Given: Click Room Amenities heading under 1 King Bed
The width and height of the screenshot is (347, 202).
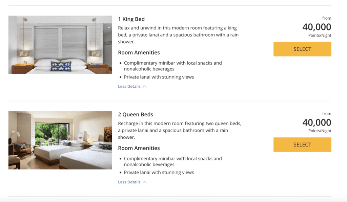Looking at the screenshot, I should [x=139, y=53].
